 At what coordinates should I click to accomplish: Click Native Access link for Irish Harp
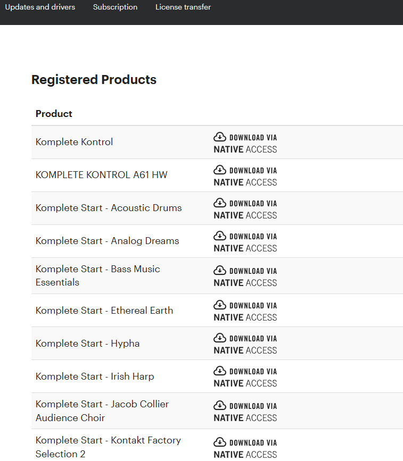[x=245, y=383]
